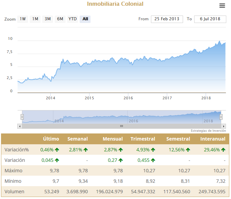Image resolution: width=231 pixels, height=199 pixels.
Task: Click the 4,93% quarterly variation value
Action: pos(143,150)
